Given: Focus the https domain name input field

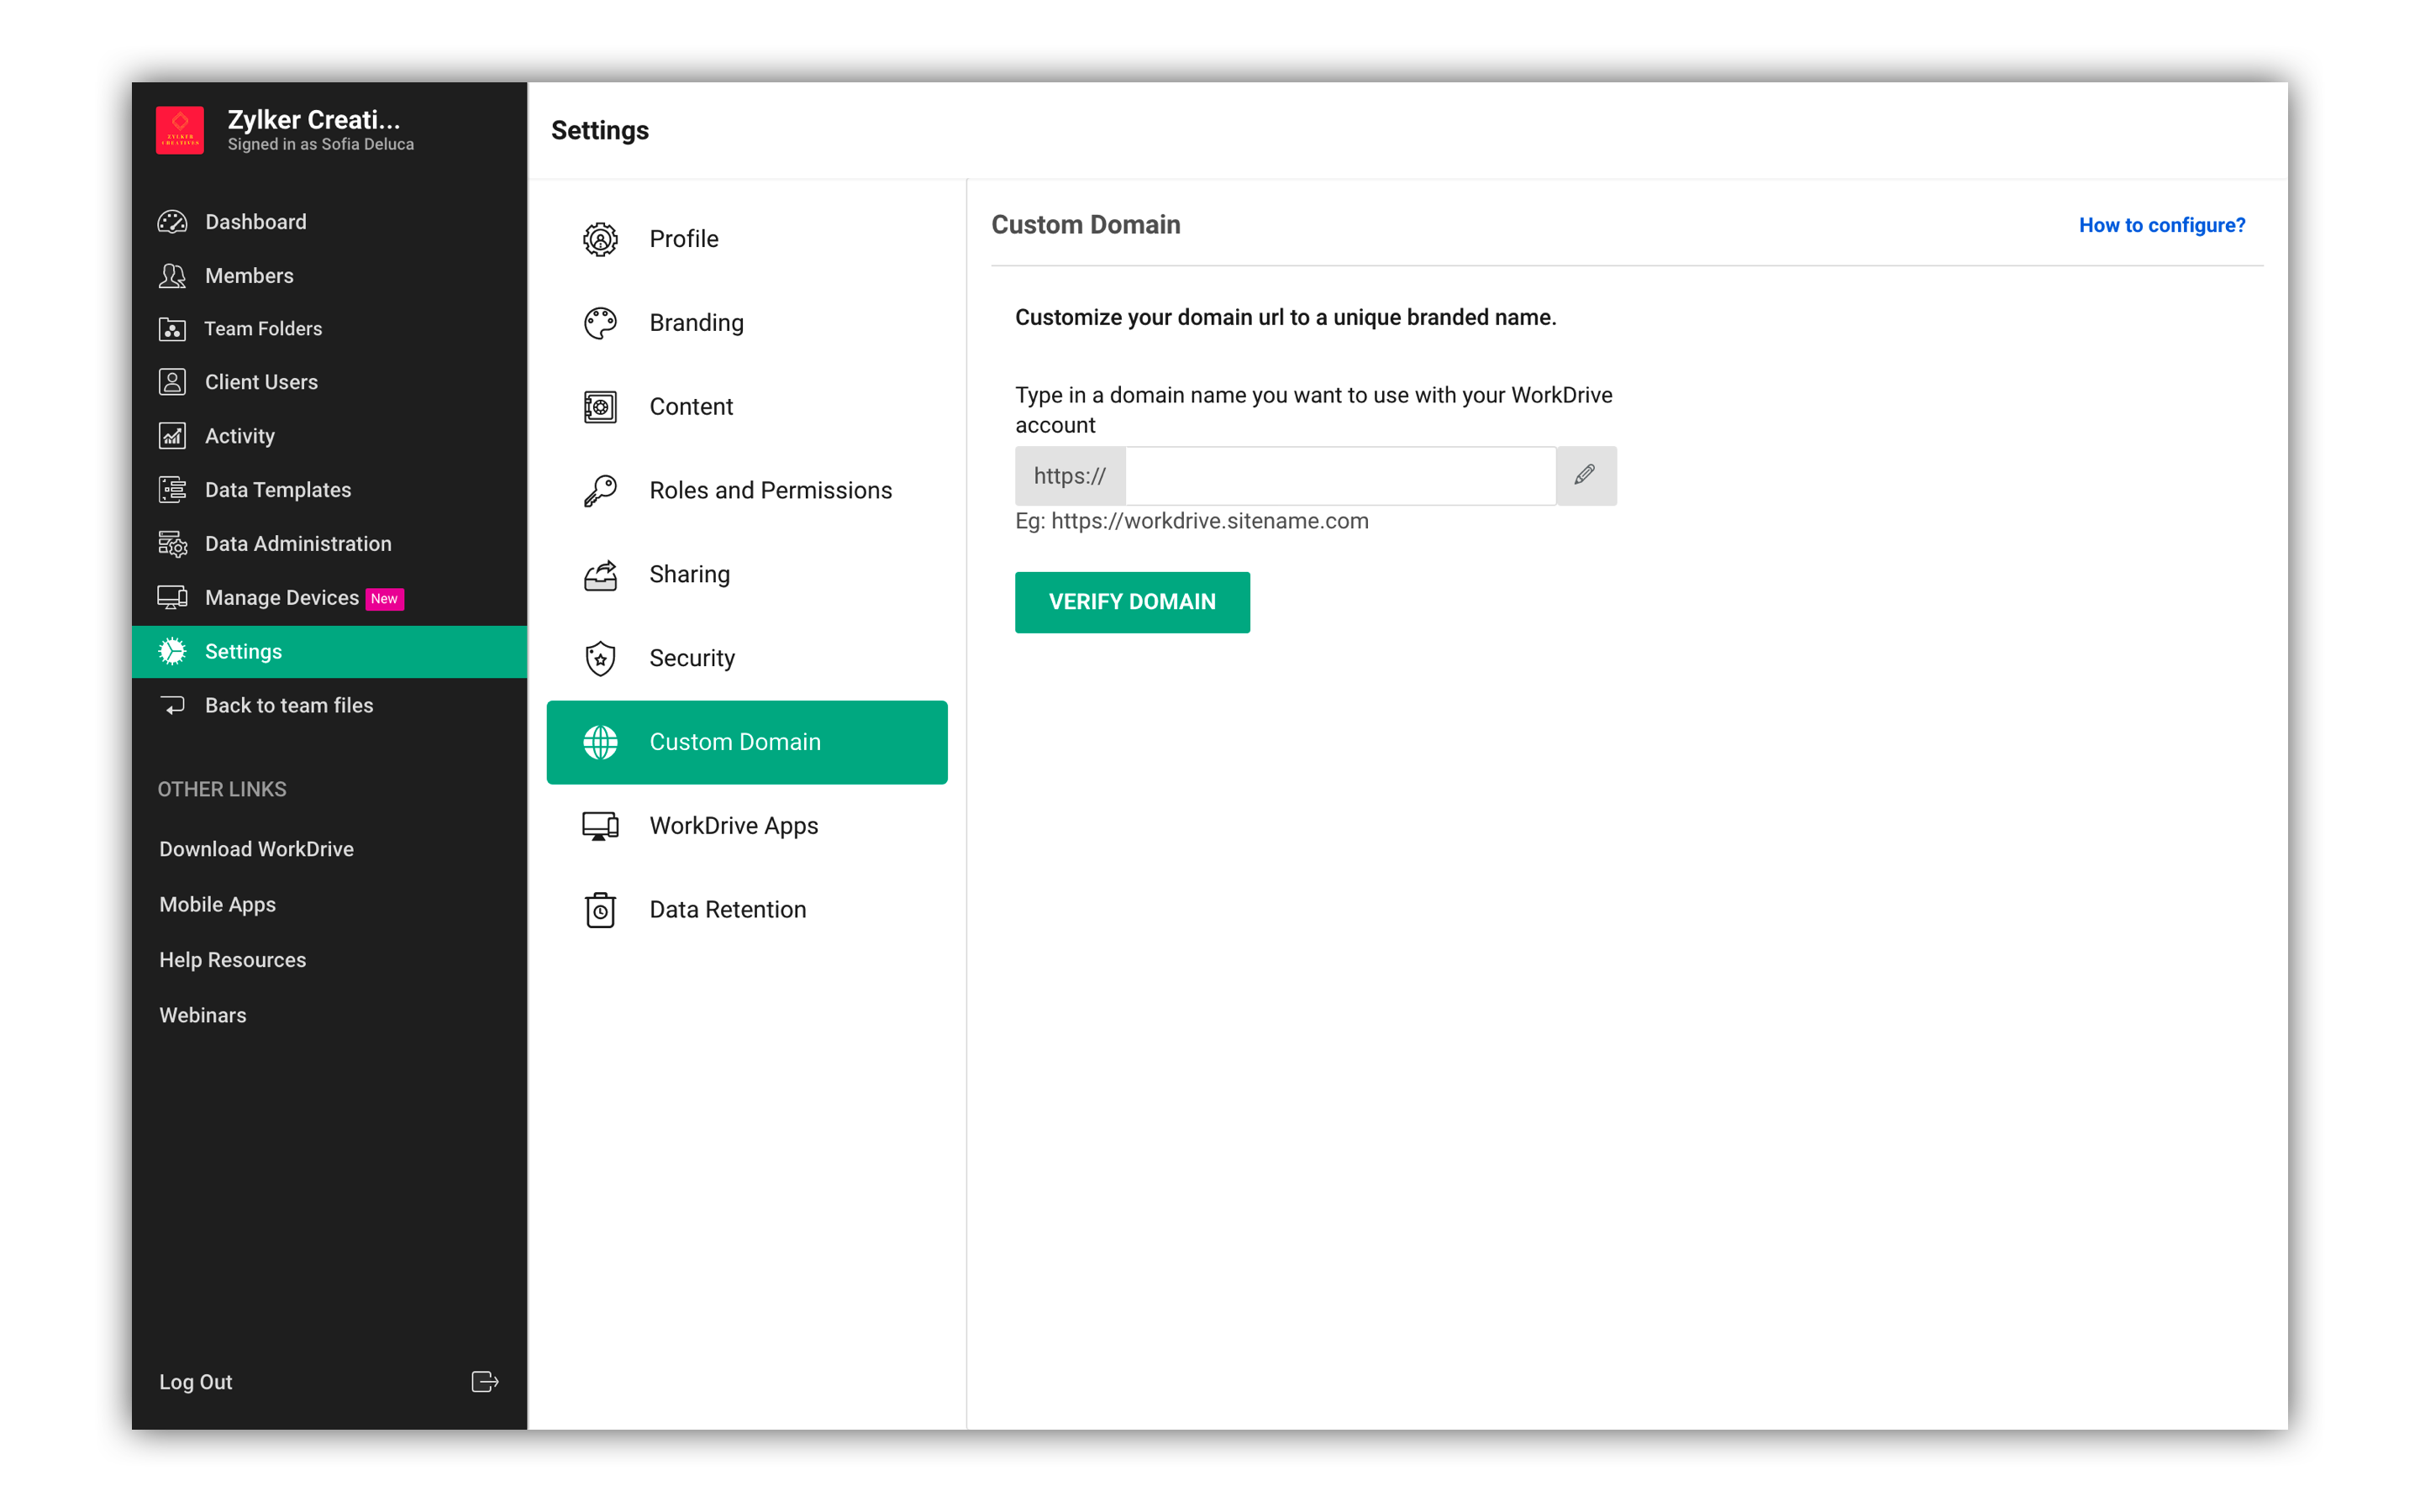Looking at the screenshot, I should tap(1340, 476).
